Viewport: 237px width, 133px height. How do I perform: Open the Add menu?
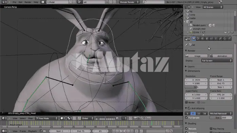pos(20,2)
